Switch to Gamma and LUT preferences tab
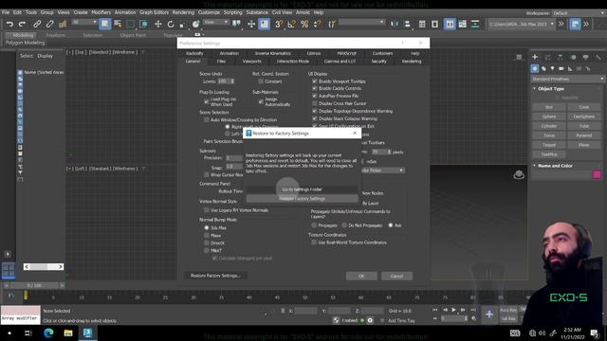The width and height of the screenshot is (607, 341). pos(340,61)
